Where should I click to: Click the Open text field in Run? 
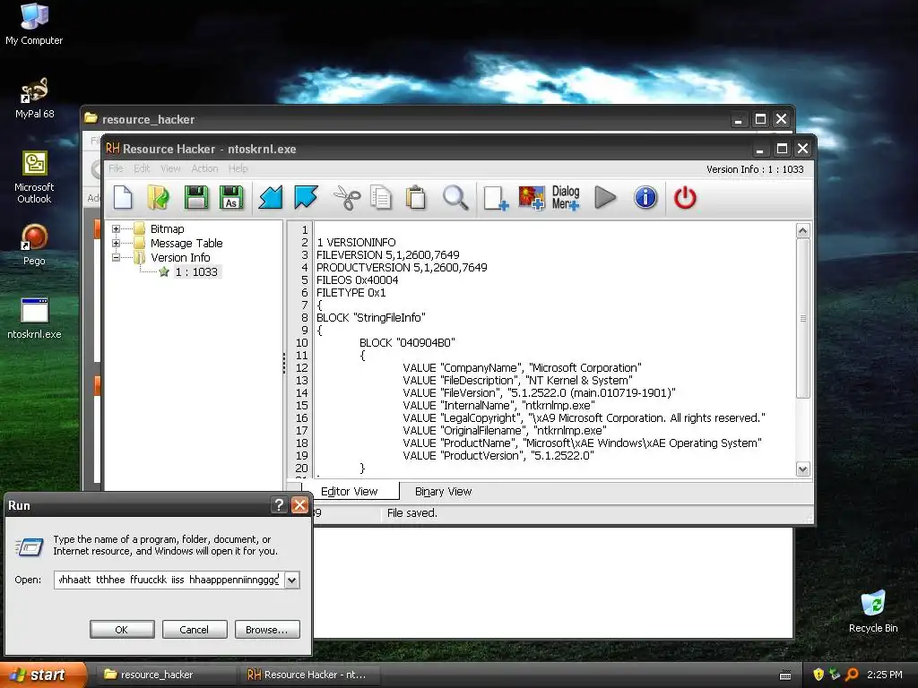coord(169,580)
